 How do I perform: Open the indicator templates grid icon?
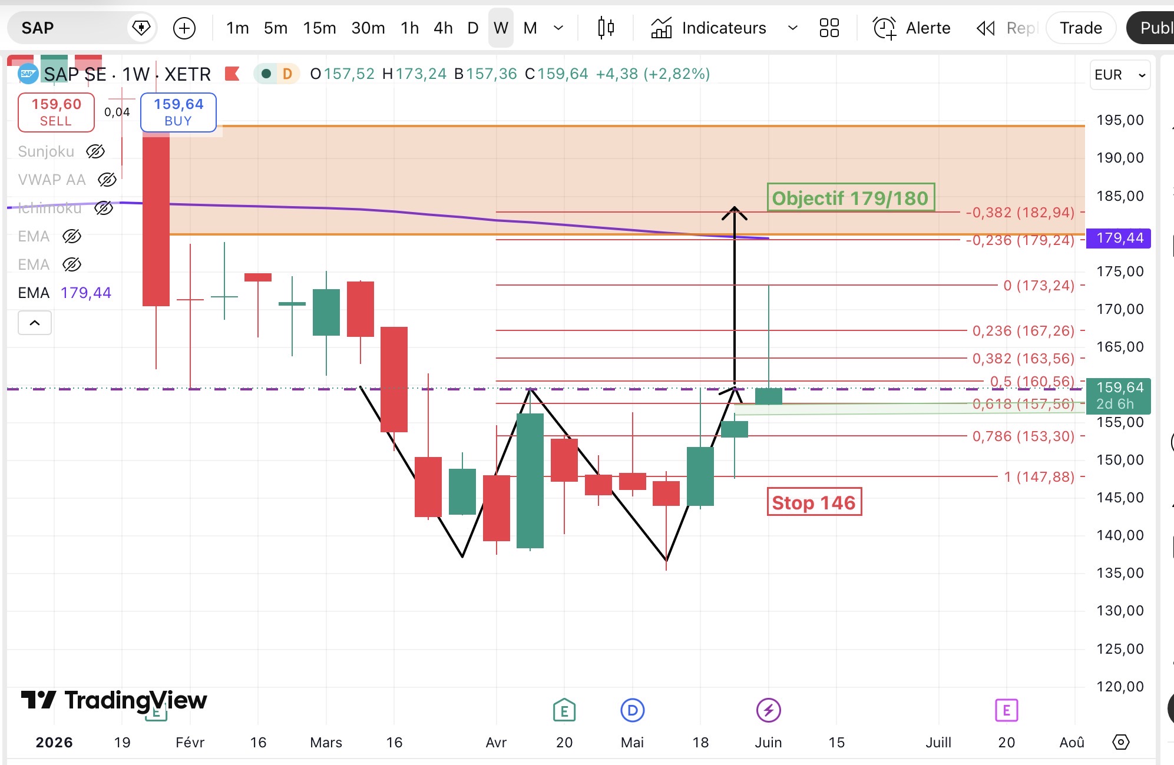point(829,28)
